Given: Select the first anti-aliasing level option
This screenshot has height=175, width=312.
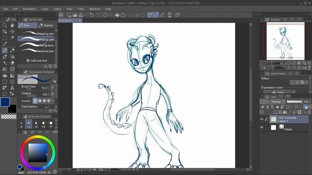Looking at the screenshot, I should [35, 101].
